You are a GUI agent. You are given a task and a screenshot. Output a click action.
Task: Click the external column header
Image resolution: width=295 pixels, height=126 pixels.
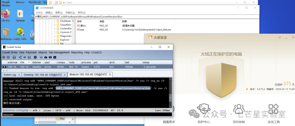click(13, 62)
